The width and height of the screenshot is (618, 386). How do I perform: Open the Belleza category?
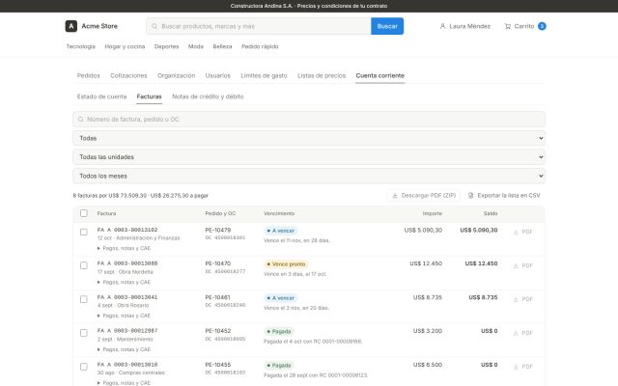click(222, 46)
